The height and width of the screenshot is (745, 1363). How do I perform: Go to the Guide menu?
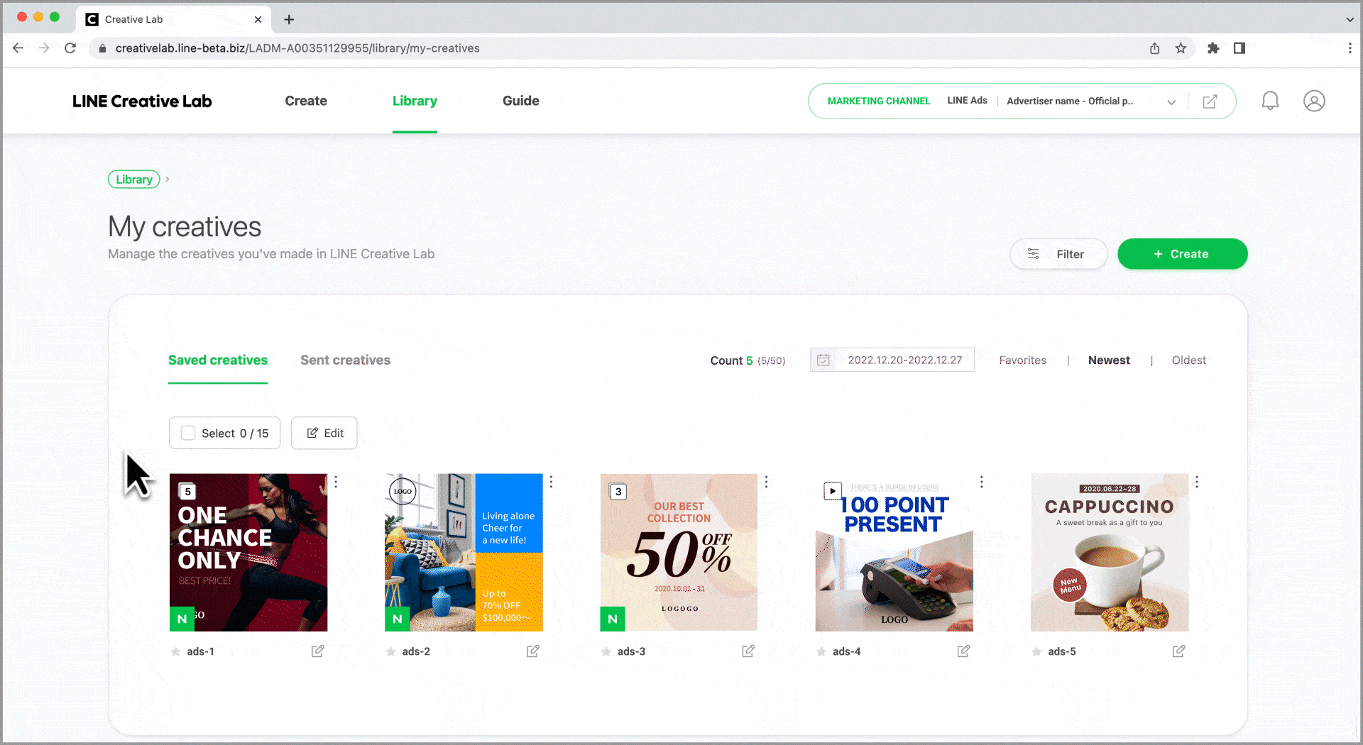click(x=520, y=101)
